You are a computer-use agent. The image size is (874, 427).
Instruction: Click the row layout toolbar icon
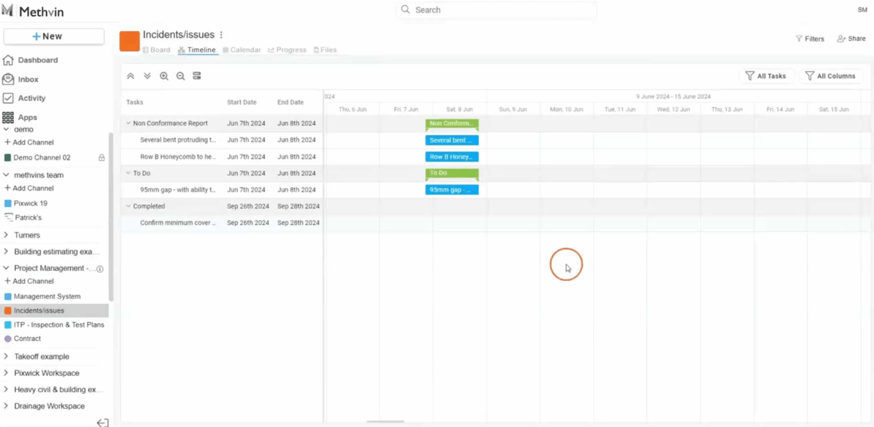197,76
